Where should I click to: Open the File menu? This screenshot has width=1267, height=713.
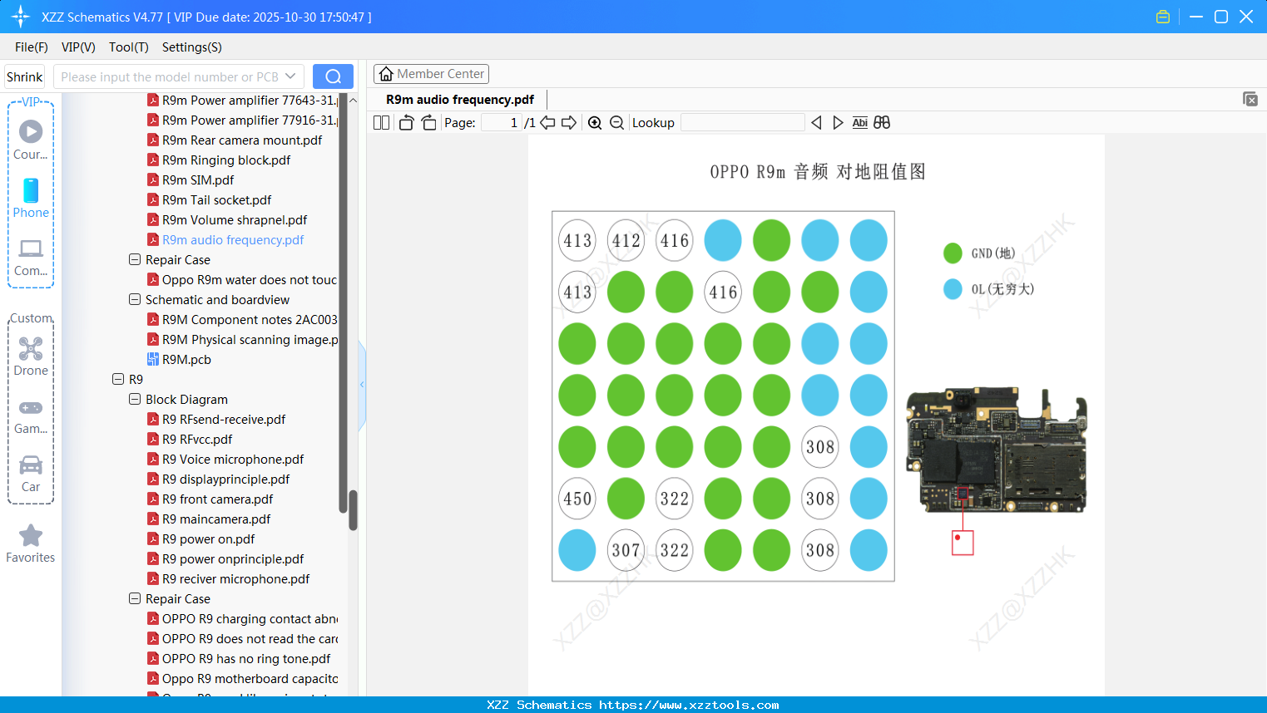32,47
